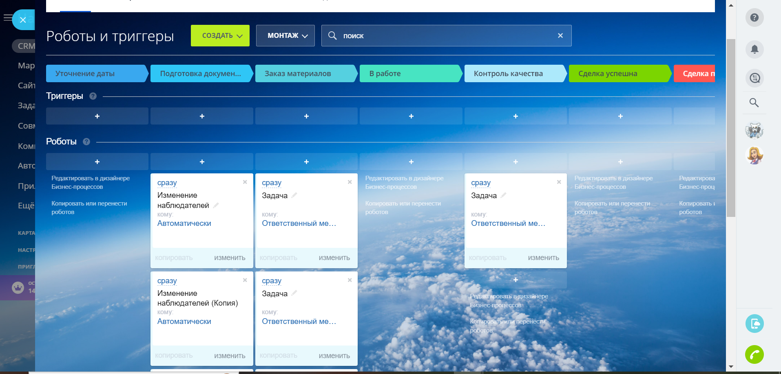Expand the МОНТАЖ pipeline dropdown
Screen dimensions: 781x374
pos(285,36)
